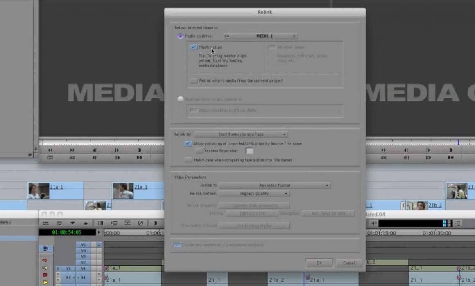Click the V2 track selector button
Viewport: 475px width, 286px height.
83,262
